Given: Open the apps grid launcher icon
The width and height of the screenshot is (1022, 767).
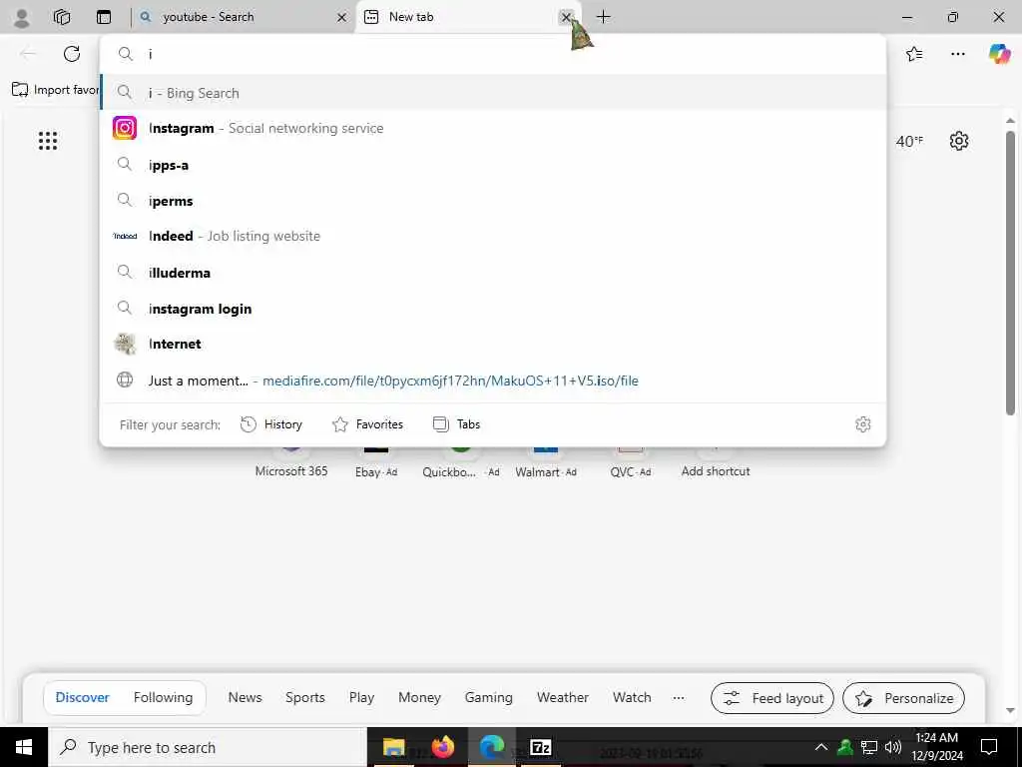Looking at the screenshot, I should pos(48,140).
